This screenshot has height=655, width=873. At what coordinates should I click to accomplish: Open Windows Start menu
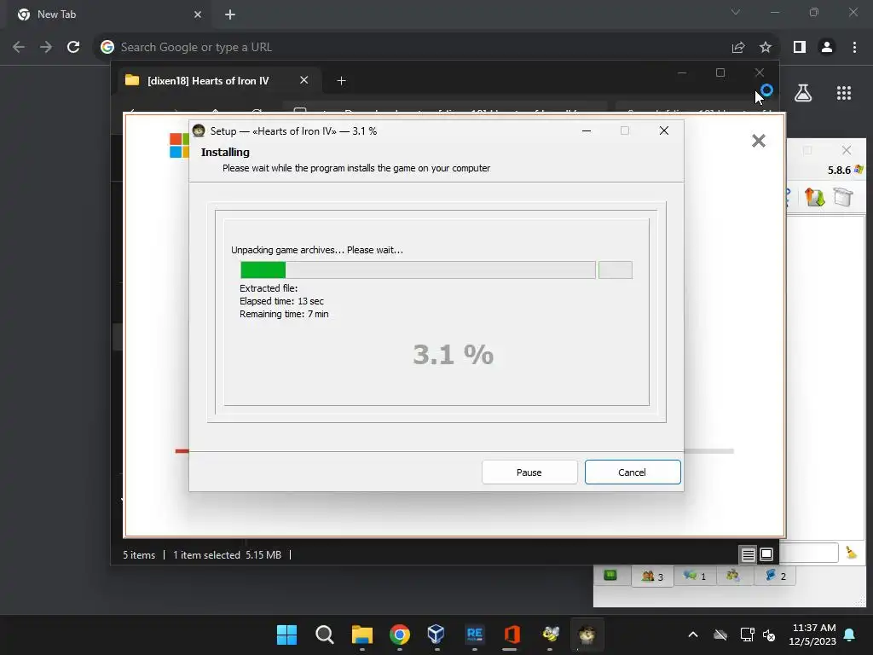(x=286, y=635)
